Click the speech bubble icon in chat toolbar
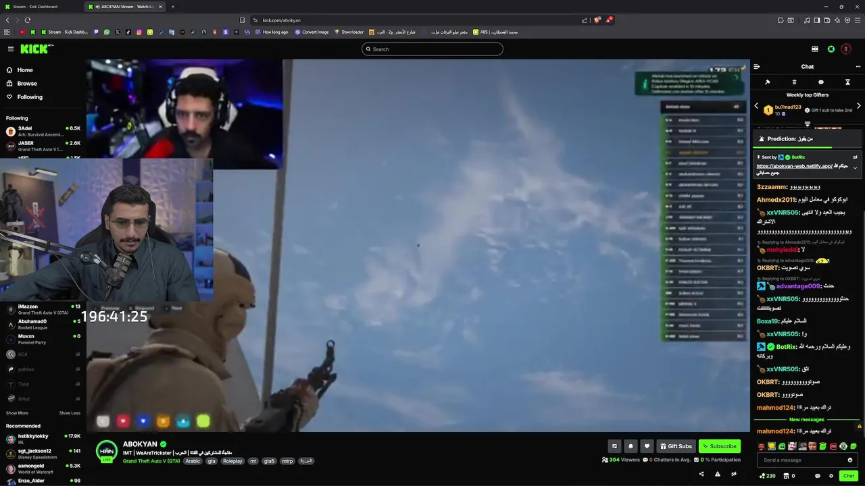 pyautogui.click(x=821, y=82)
